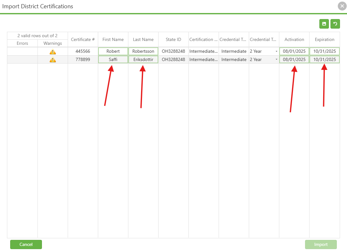Click State ID OH3288248 in Saffi's row
The image size is (347, 251).
[173, 59]
